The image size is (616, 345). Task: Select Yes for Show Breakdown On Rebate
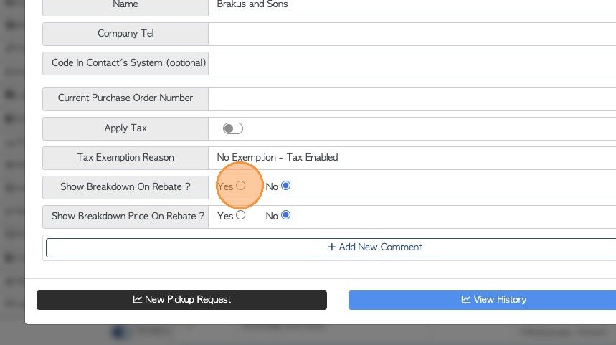(x=241, y=186)
